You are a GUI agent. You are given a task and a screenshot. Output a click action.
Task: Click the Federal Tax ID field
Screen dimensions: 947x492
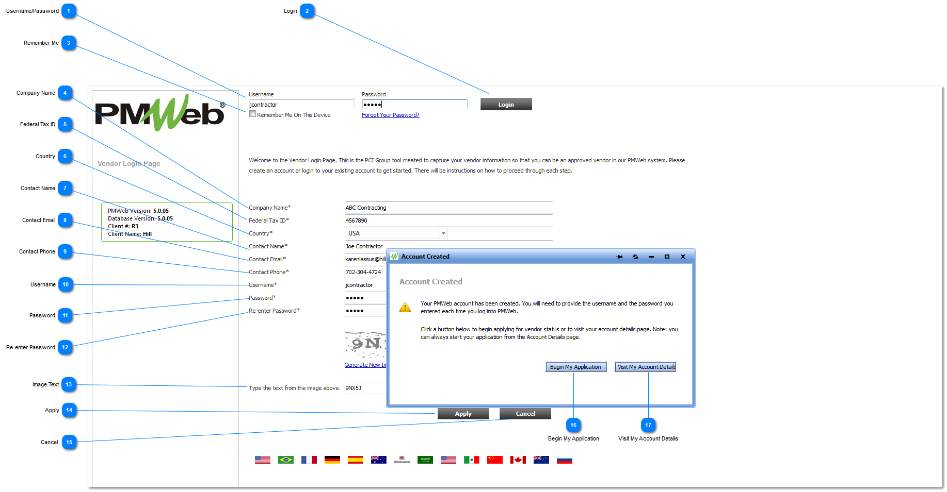click(x=448, y=220)
